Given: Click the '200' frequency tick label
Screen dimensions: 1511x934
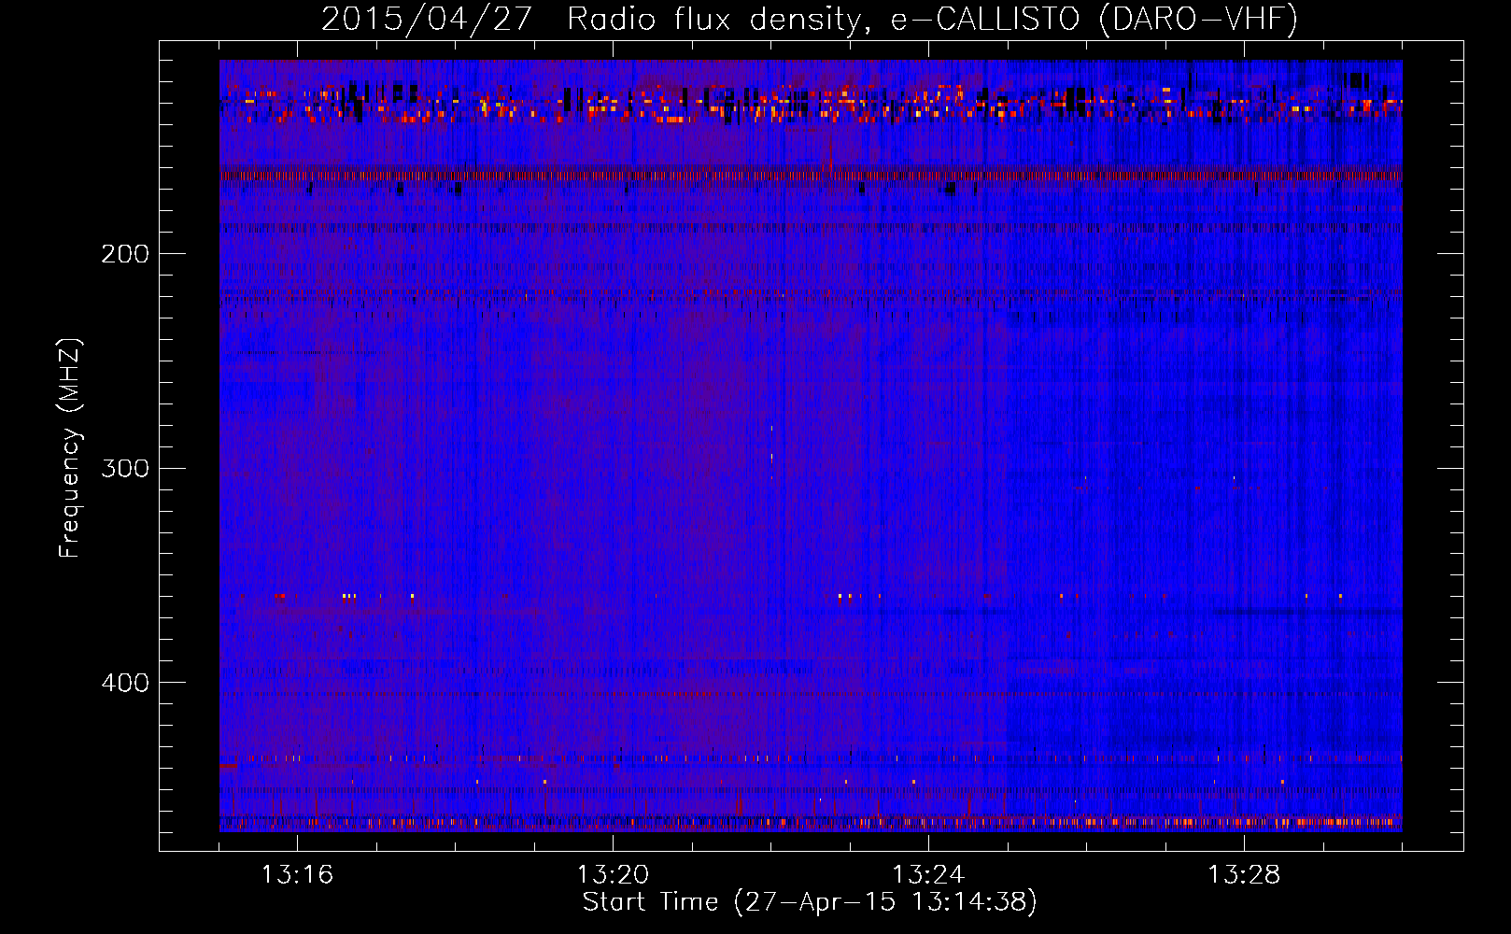Looking at the screenshot, I should point(125,254).
